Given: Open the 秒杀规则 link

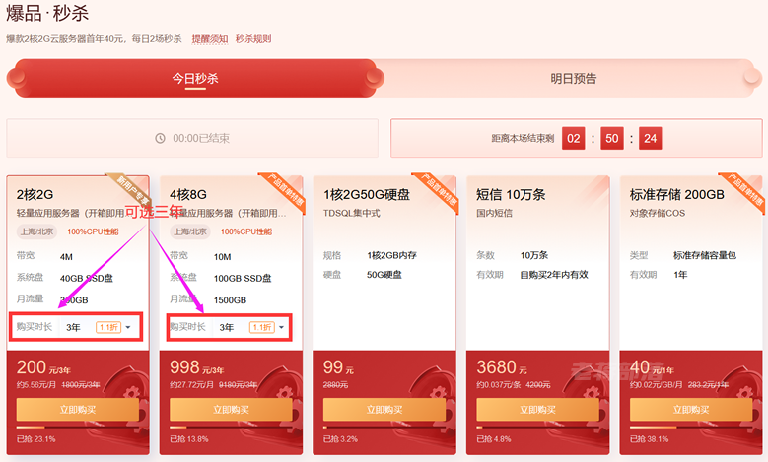Looking at the screenshot, I should click(253, 39).
